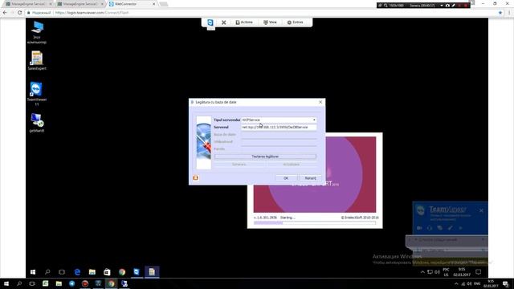Screen dimensions: 514x289
Task: Close the TeamViewer side panel with X
Action: 481,210
